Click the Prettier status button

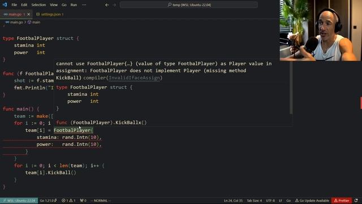pyautogui.click(x=342, y=201)
